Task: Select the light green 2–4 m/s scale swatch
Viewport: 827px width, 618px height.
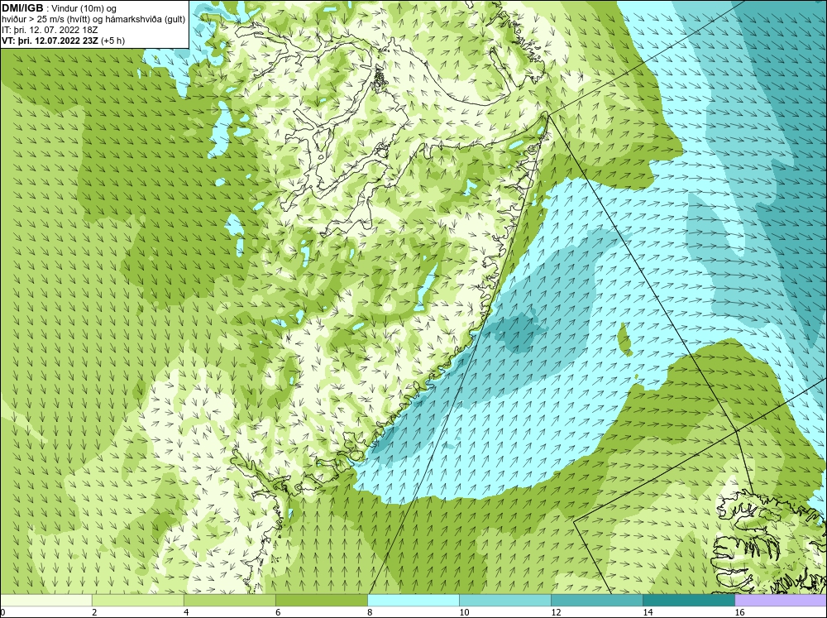Action: click(x=138, y=600)
